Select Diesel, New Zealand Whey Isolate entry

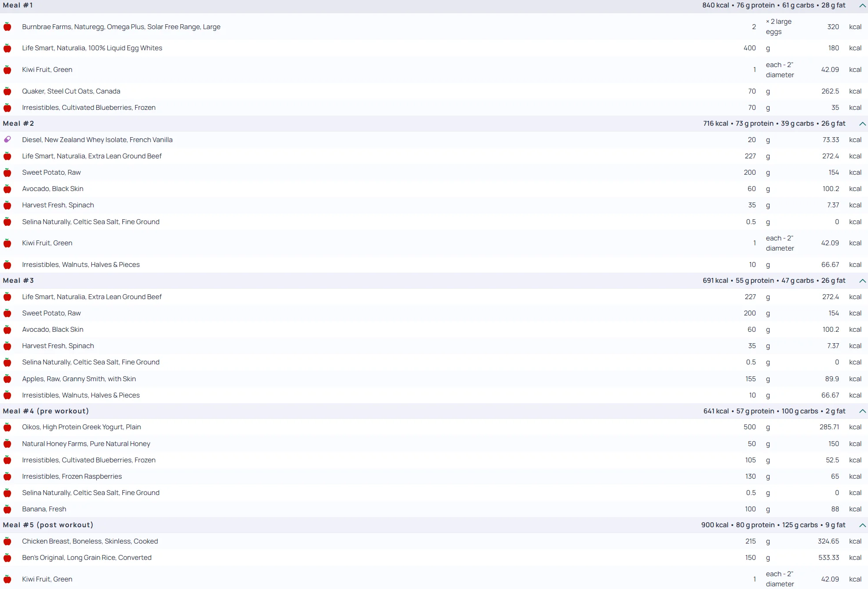[97, 140]
